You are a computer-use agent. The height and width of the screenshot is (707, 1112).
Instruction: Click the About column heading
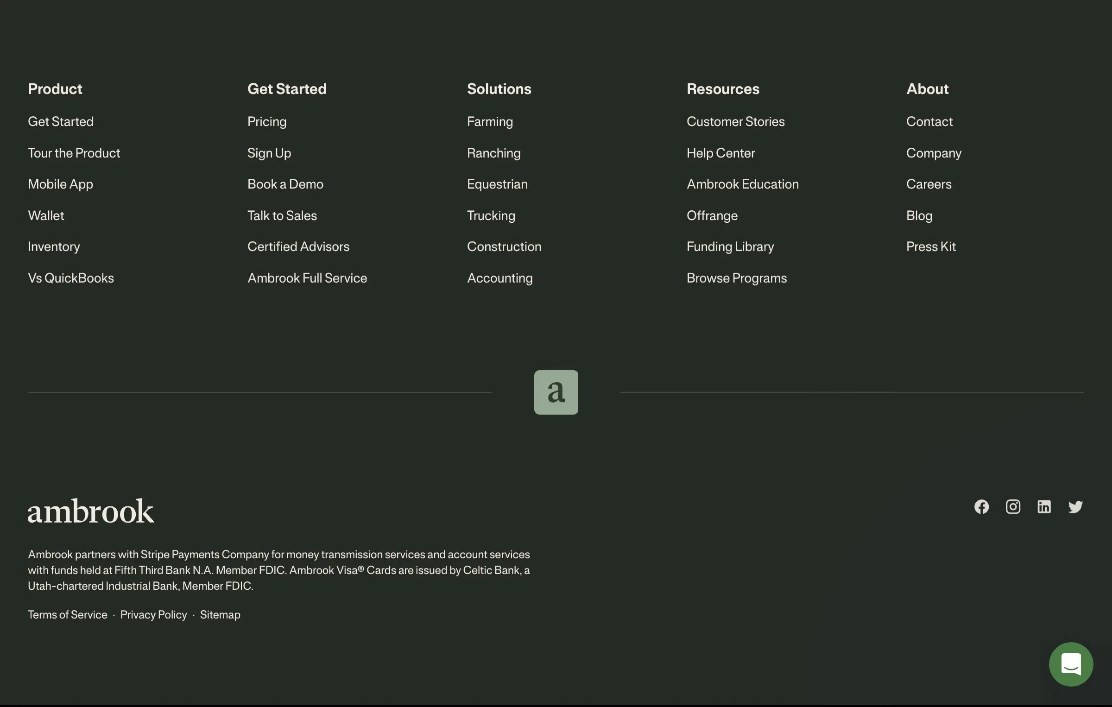tap(928, 88)
